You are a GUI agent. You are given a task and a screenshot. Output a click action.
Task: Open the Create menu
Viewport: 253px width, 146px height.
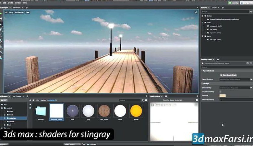[x=10, y=3]
